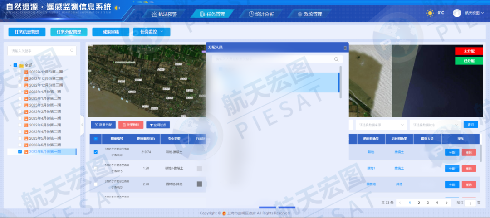490x218 pixels.
Task: Click the folder icon next to 全部
Action: 21,65
